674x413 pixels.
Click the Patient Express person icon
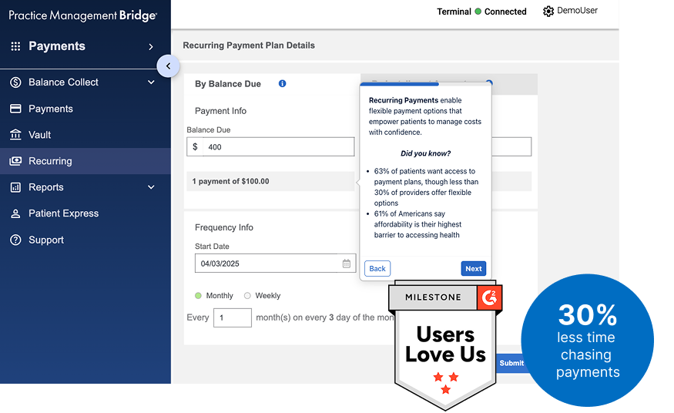[x=15, y=213]
